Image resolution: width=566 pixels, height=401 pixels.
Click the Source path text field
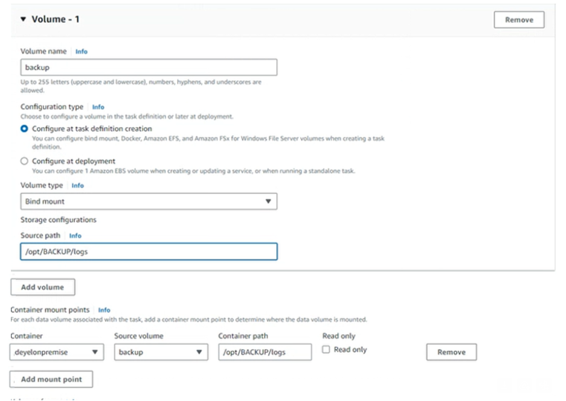[149, 251]
